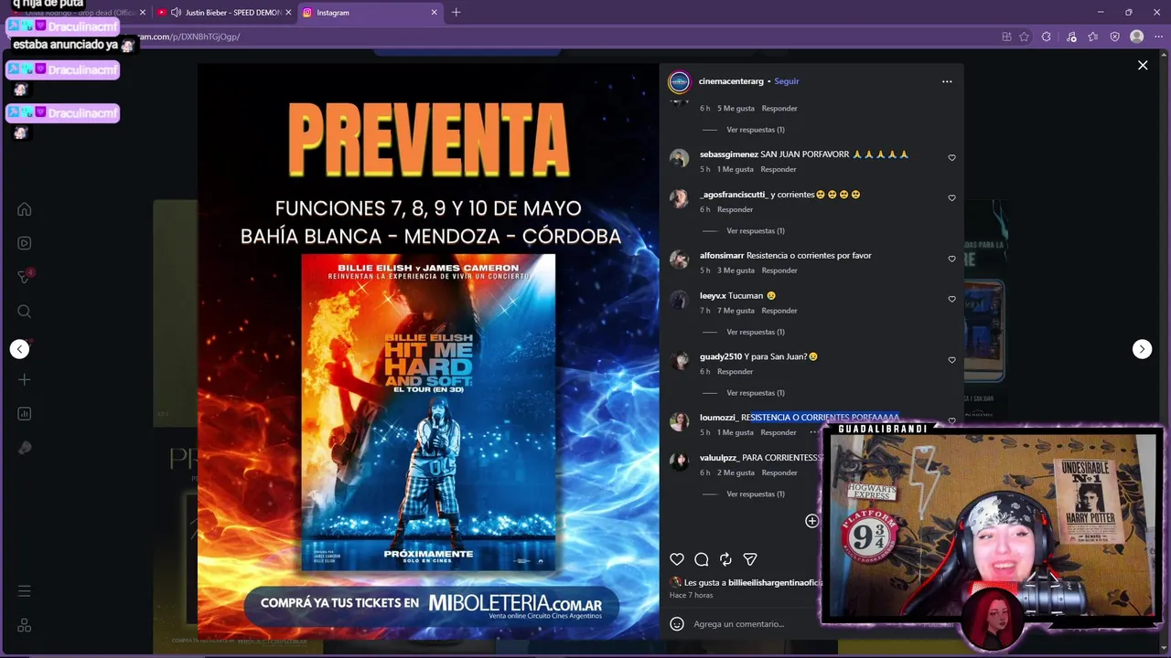Screen dimensions: 1171x658
Task: Reply to guady2510's comment
Action: 736,372
